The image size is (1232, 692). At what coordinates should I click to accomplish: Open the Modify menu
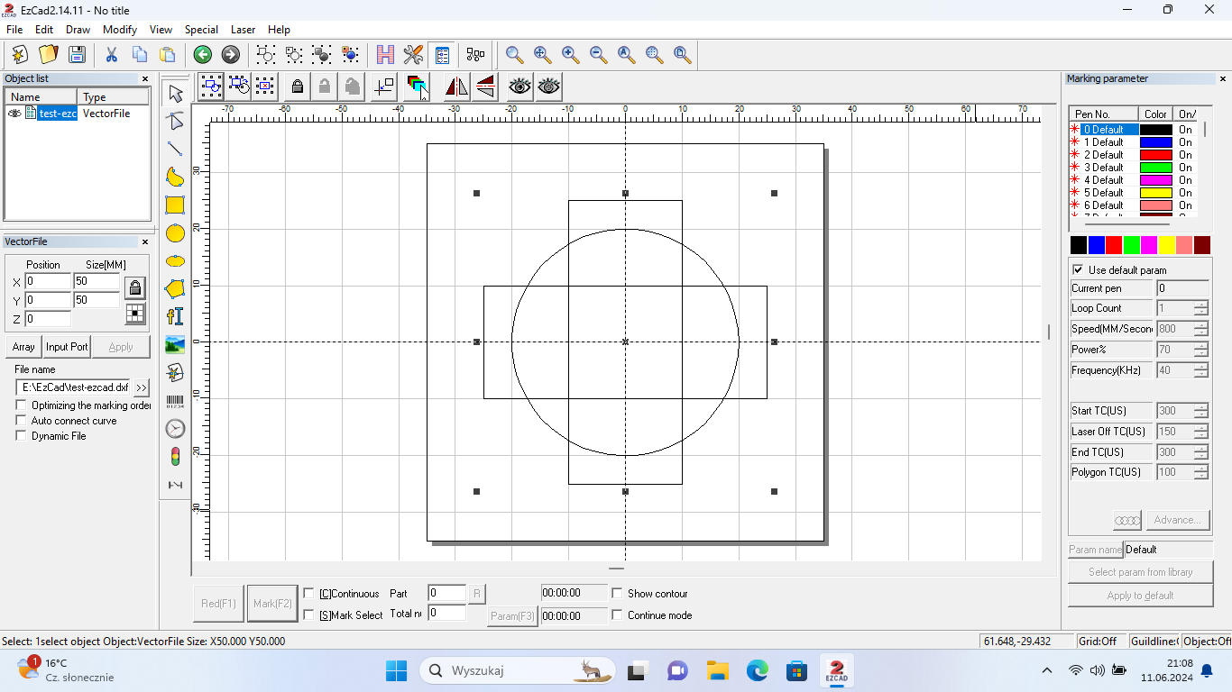[x=120, y=30]
